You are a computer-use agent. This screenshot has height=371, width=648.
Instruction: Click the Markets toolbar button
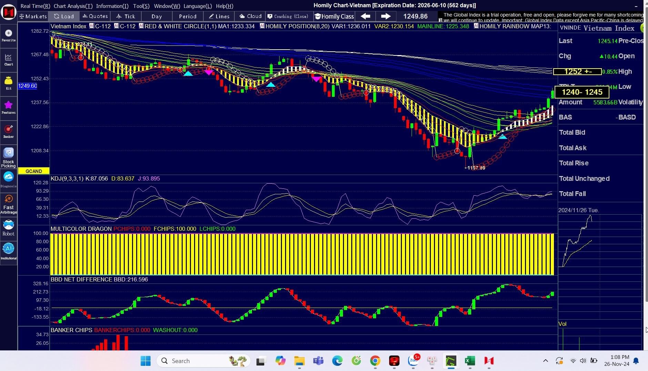pyautogui.click(x=33, y=16)
